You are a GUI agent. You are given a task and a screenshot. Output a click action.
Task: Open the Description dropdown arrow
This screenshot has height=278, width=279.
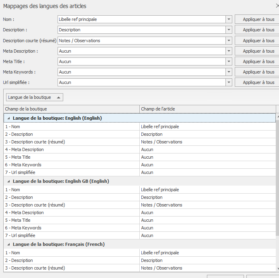[229, 30]
